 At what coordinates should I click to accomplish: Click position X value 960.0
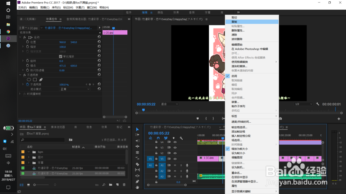coord(62,42)
